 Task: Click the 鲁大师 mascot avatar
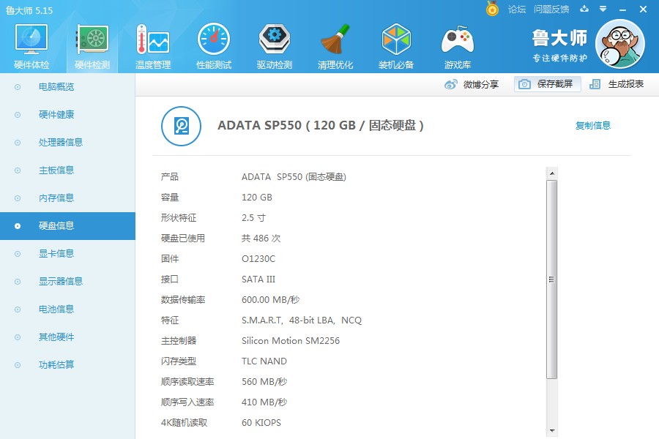[x=620, y=44]
